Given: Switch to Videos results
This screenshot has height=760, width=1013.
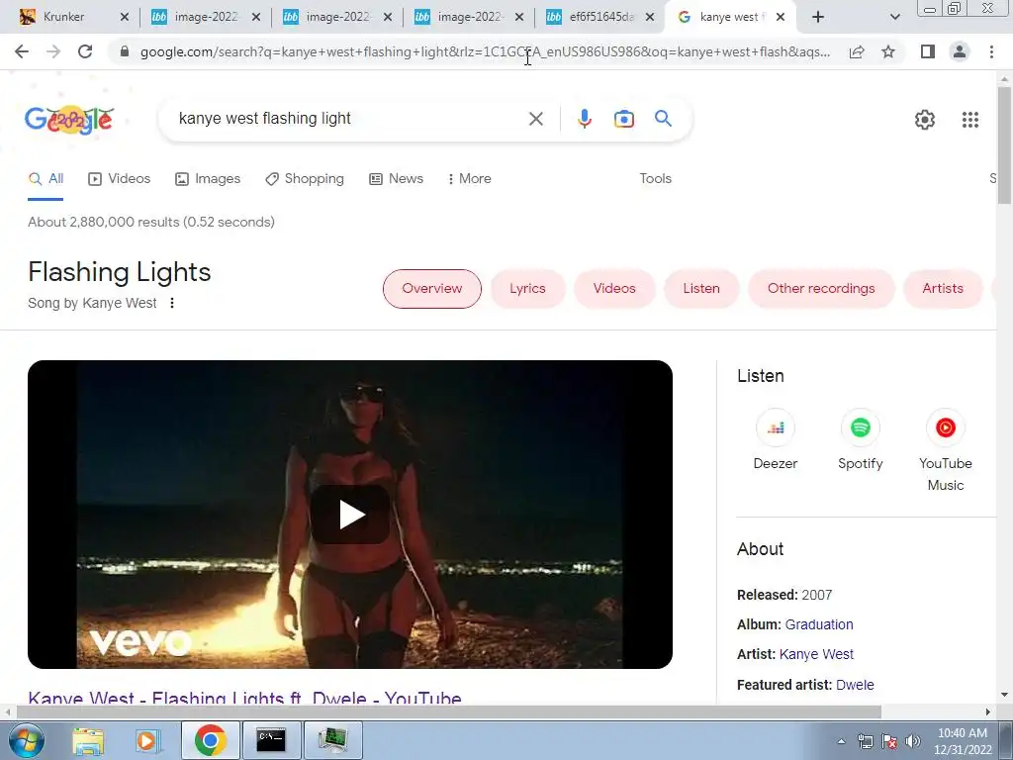Looking at the screenshot, I should 119,179.
